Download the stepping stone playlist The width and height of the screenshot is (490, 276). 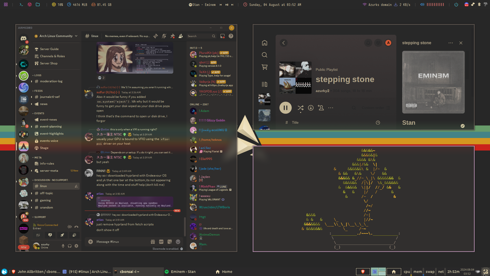311,108
